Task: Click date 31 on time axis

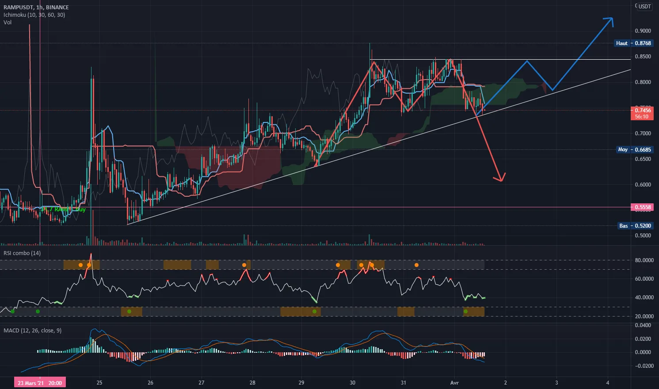Action: click(x=404, y=383)
